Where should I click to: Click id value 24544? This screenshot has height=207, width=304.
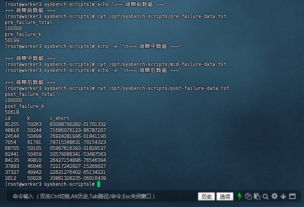(x=12, y=136)
